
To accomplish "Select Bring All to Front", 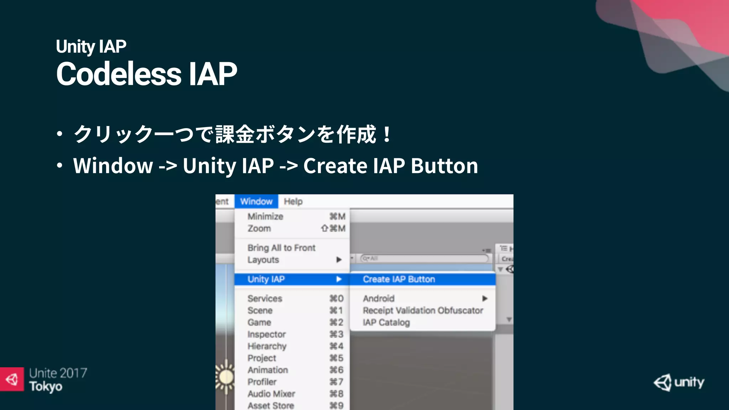I will point(292,248).
